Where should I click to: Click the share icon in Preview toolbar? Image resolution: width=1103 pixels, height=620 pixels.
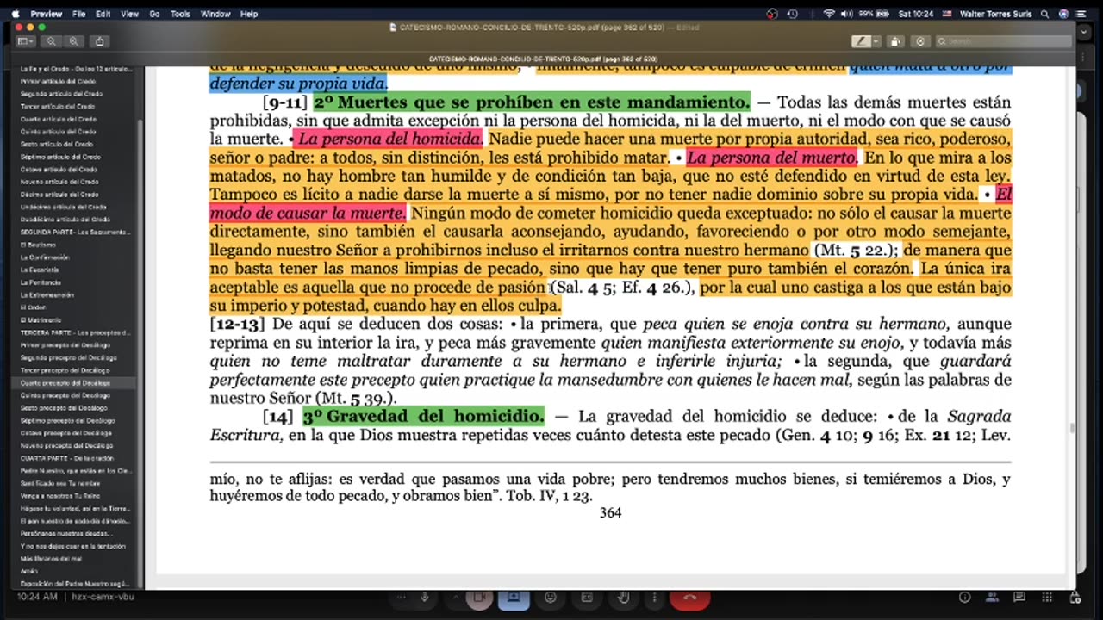pos(100,41)
